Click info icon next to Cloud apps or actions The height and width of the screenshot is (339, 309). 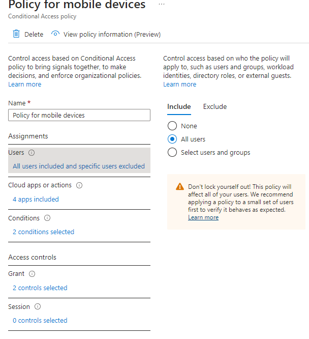coord(79,185)
